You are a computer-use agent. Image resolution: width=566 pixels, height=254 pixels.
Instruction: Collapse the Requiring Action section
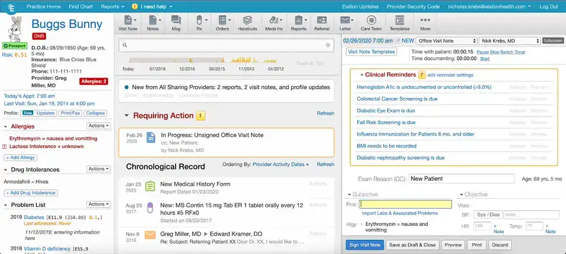coord(127,116)
